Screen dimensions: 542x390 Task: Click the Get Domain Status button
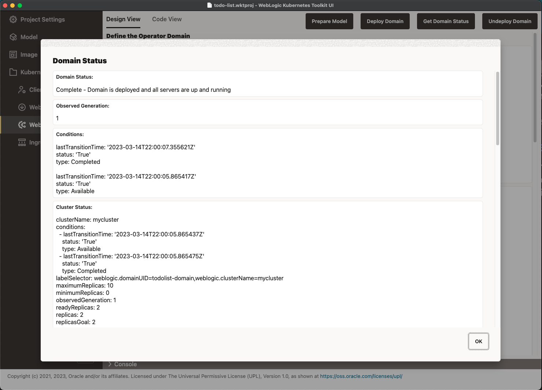tap(446, 21)
